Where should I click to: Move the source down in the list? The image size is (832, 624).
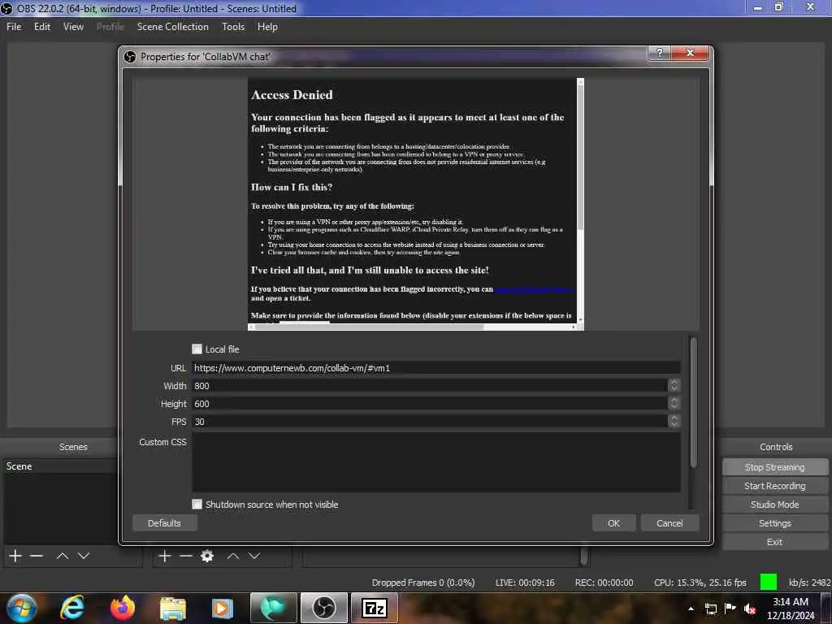tap(254, 556)
